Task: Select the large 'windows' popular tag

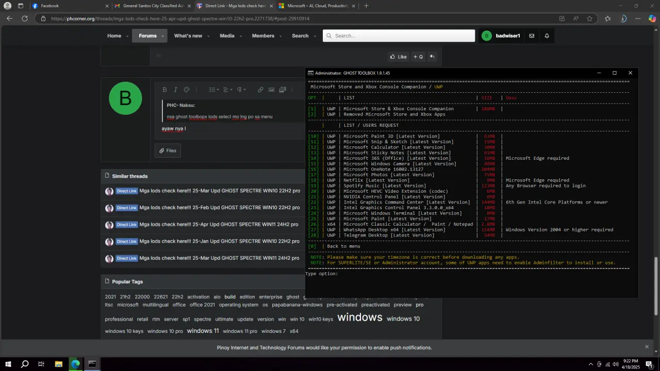Action: pyautogui.click(x=360, y=317)
